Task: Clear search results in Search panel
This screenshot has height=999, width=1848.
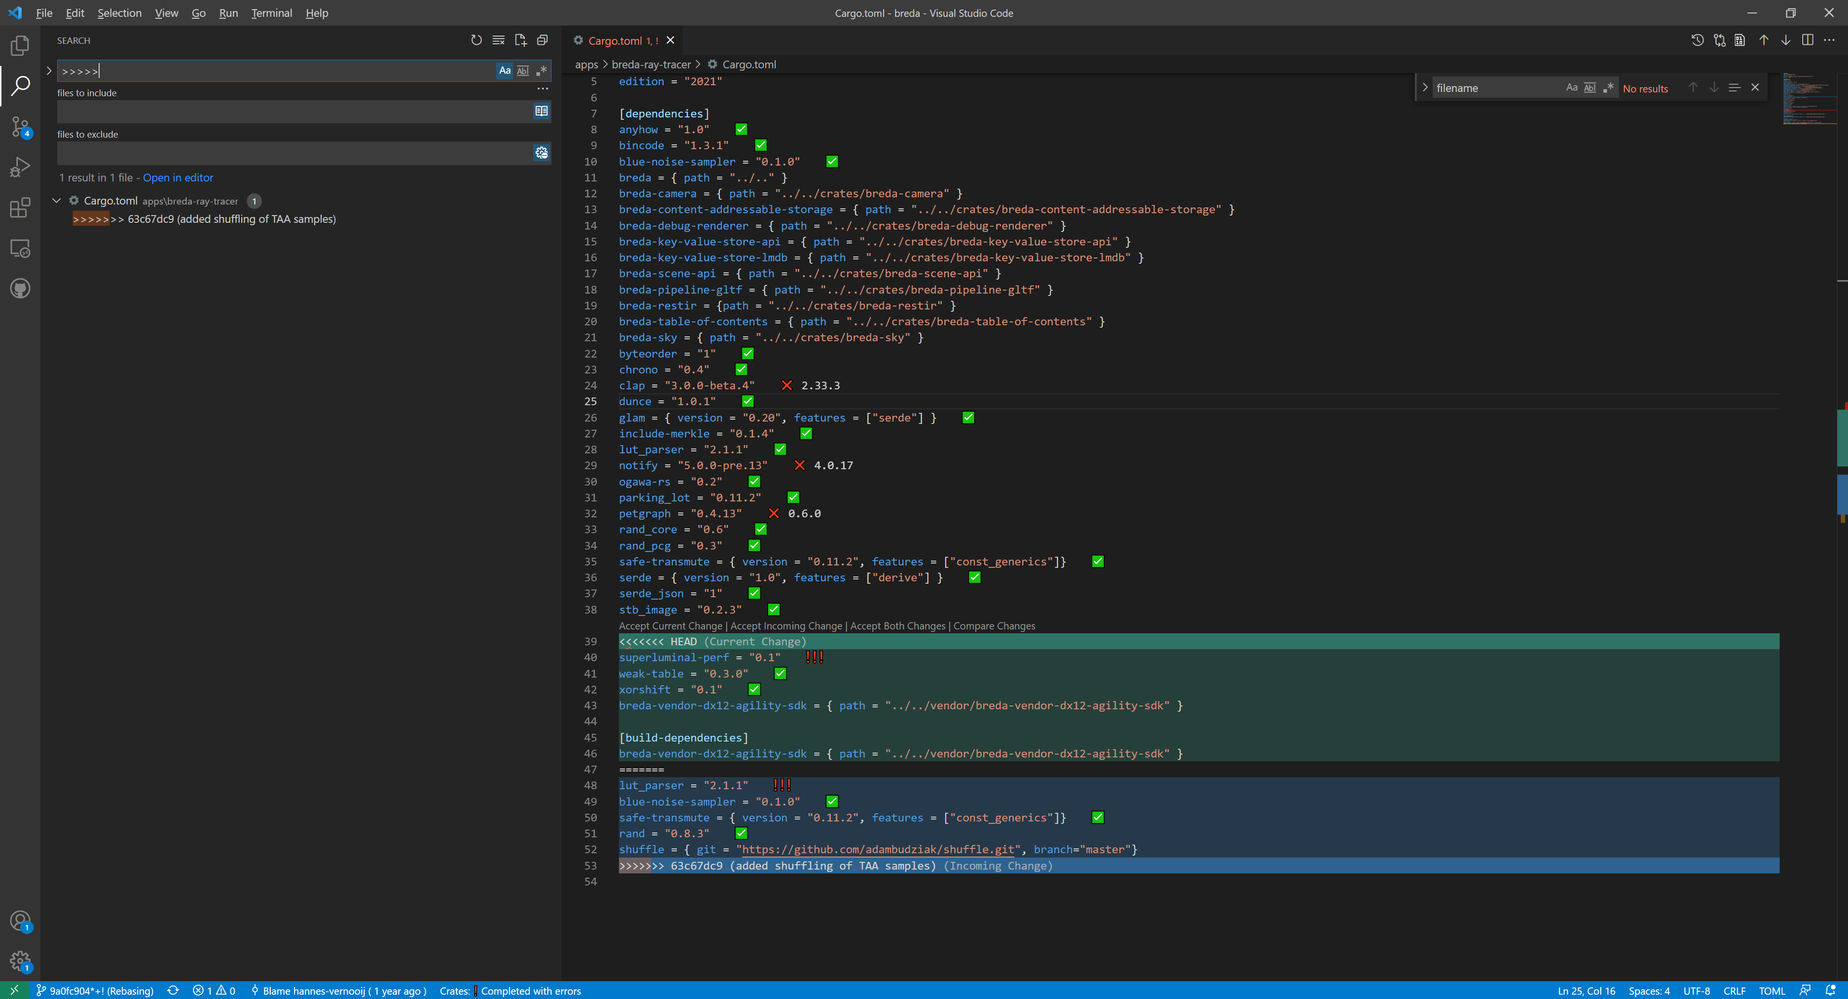Action: [499, 40]
